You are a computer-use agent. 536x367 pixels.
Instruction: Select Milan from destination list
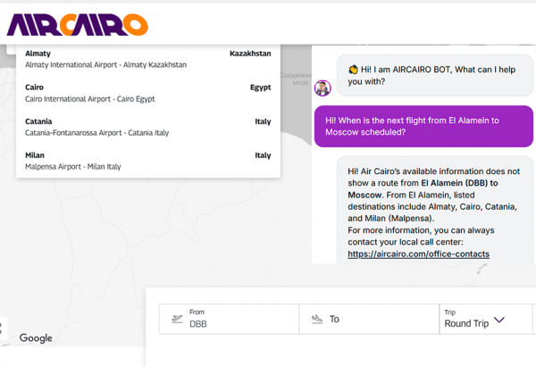[148, 161]
